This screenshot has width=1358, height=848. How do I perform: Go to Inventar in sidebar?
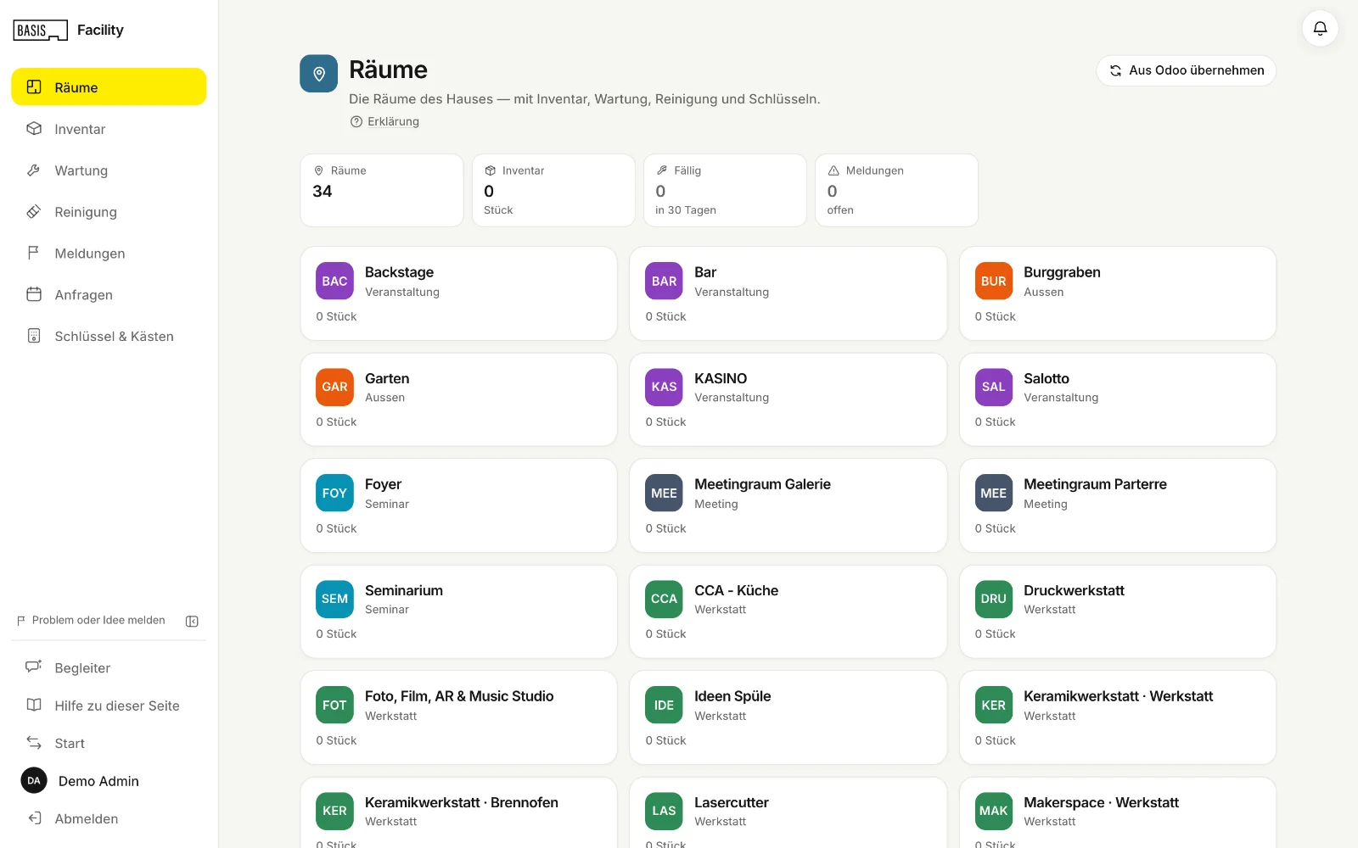click(109, 129)
